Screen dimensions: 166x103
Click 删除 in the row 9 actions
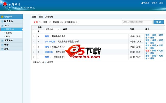coord(152,38)
